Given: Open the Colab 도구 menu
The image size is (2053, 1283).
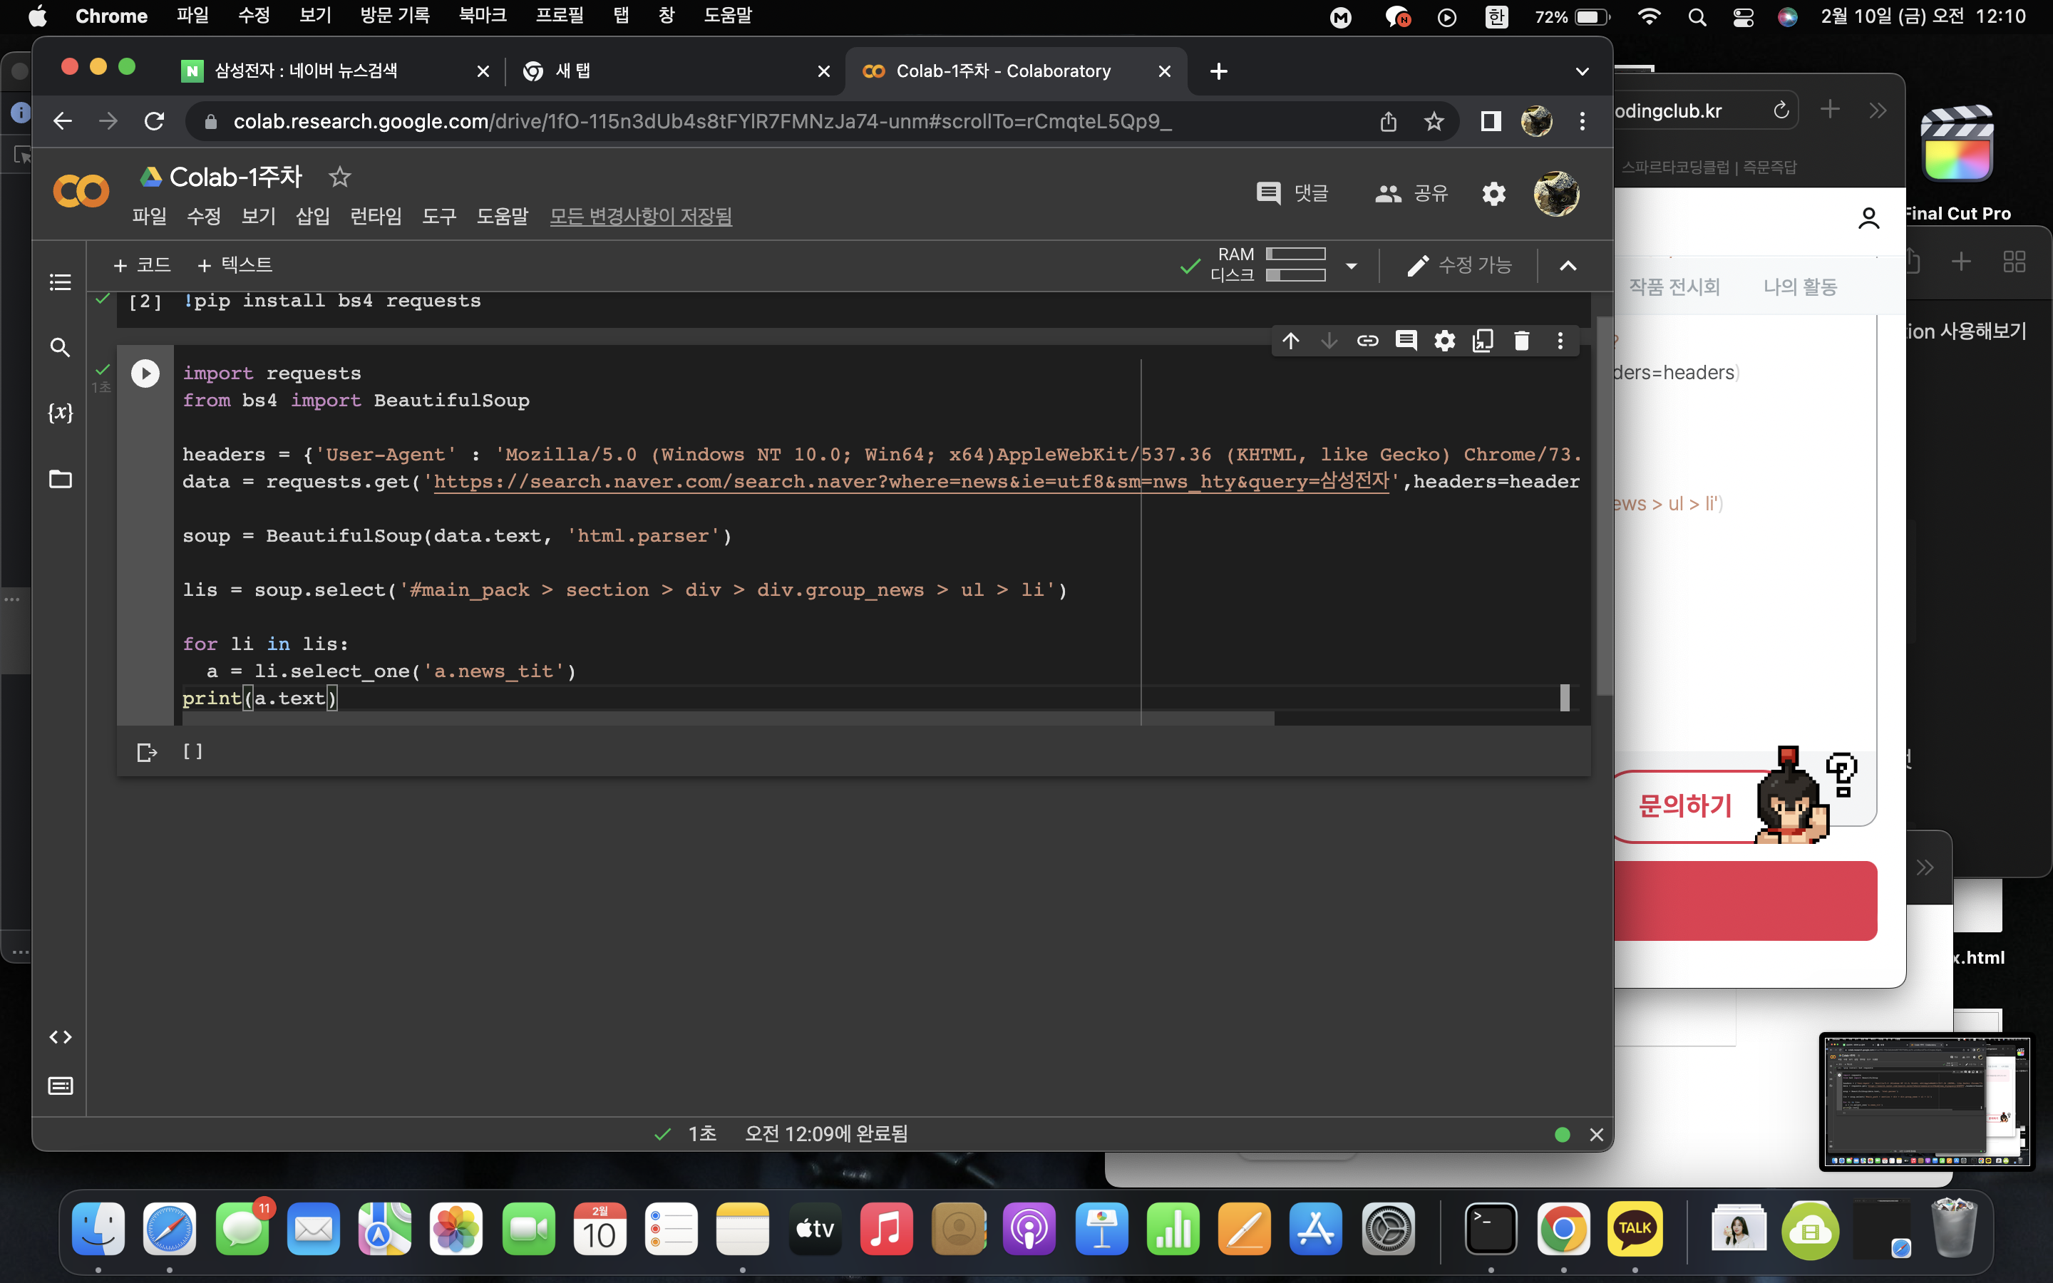Looking at the screenshot, I should pyautogui.click(x=438, y=217).
